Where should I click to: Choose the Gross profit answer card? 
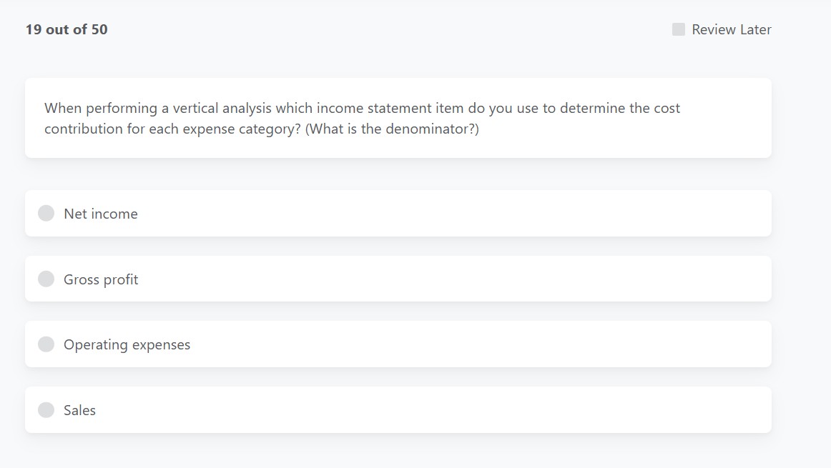coord(398,279)
